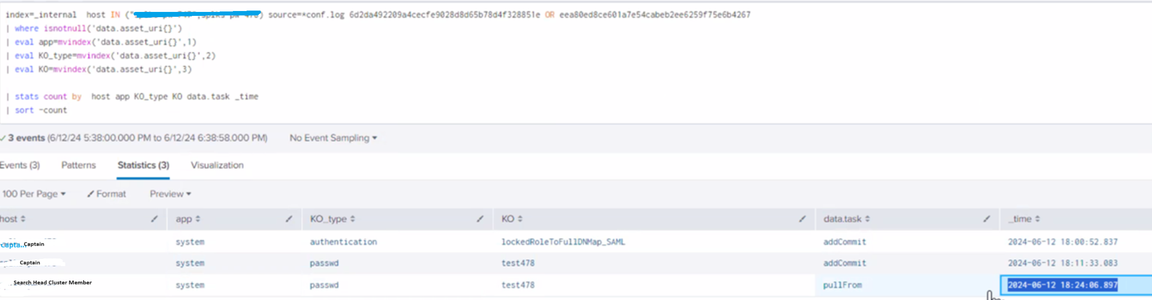Viewport: 1152px width, 300px height.
Task: Click the pencil edit icon in app column
Action: pos(289,219)
